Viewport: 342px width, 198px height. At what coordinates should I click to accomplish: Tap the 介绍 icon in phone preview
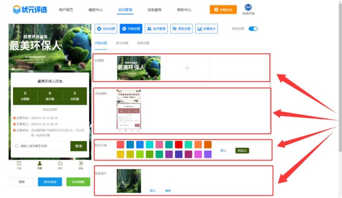tap(19, 164)
